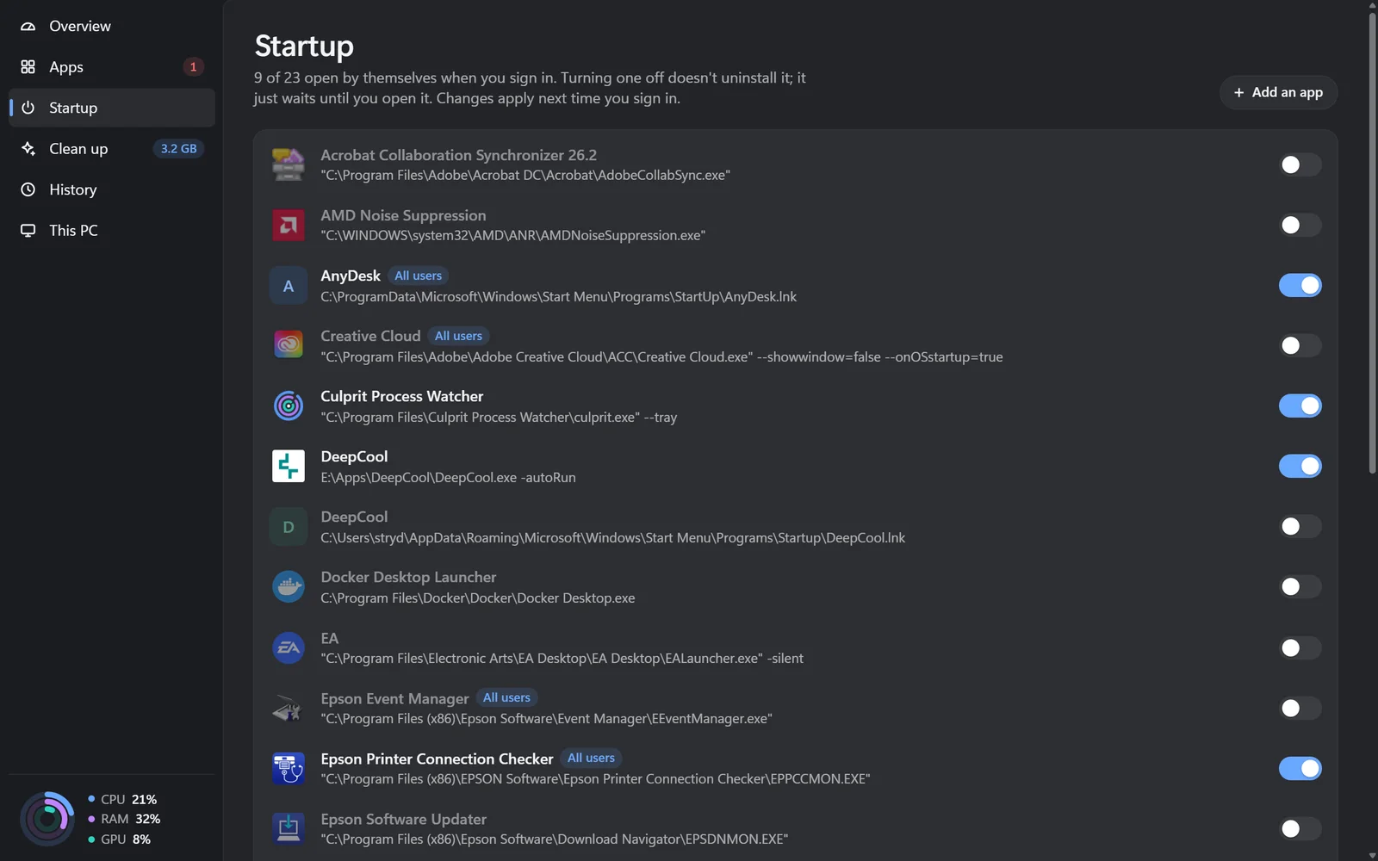The height and width of the screenshot is (861, 1378).
Task: Click the AnyDesk letter A icon
Action: pyautogui.click(x=289, y=286)
